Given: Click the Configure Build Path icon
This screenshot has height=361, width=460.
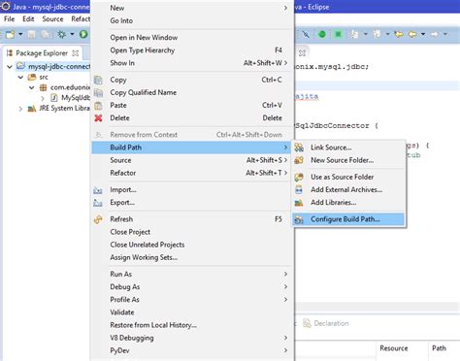Looking at the screenshot, I should point(299,219).
